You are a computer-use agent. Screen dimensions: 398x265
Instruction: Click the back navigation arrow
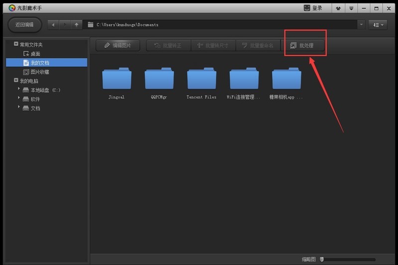coord(54,24)
